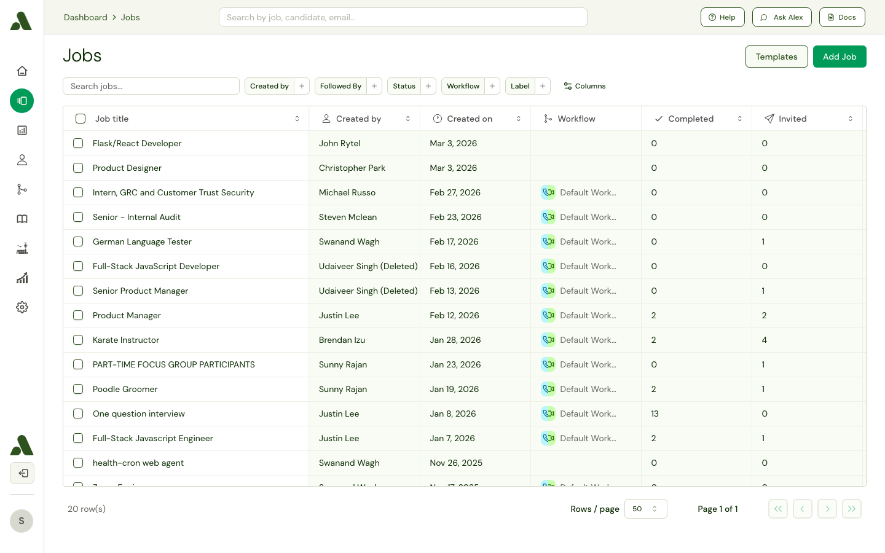Focus the Search jobs field
The width and height of the screenshot is (885, 553).
coord(151,86)
